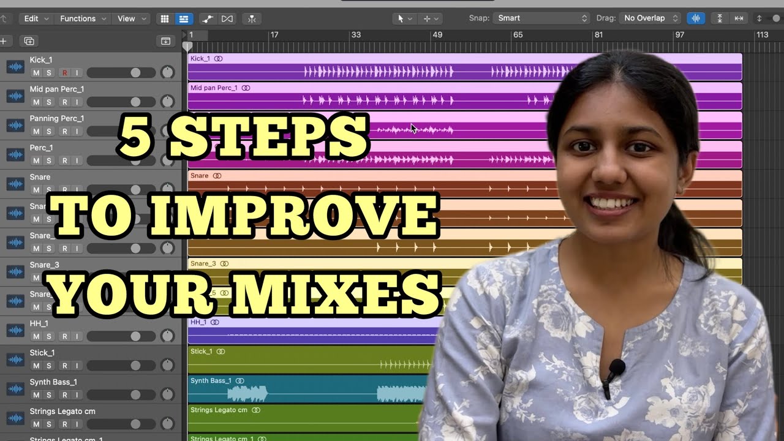This screenshot has width=784, height=441.
Task: Click loop icon on Stick_1 region
Action: [x=221, y=352]
